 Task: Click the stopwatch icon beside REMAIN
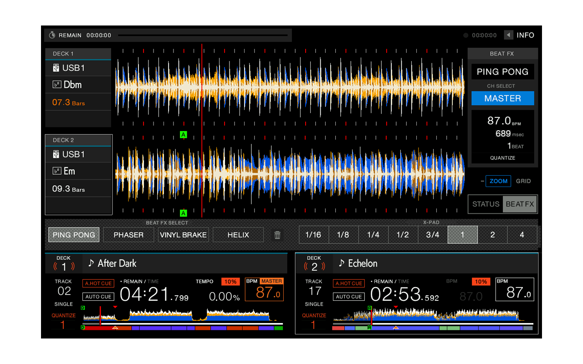(x=51, y=35)
